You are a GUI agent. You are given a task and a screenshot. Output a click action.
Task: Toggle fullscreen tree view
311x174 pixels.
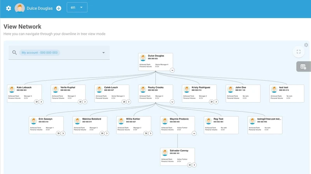pyautogui.click(x=299, y=52)
